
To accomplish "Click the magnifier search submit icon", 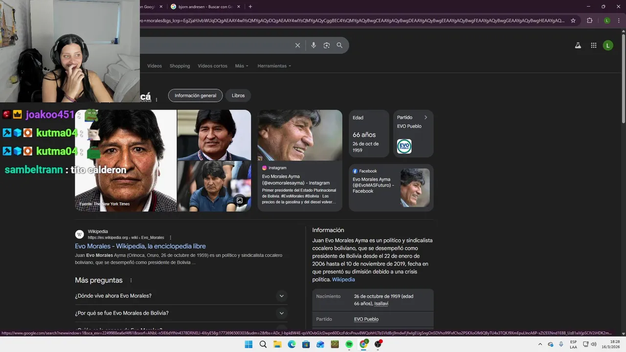I will [x=339, y=45].
